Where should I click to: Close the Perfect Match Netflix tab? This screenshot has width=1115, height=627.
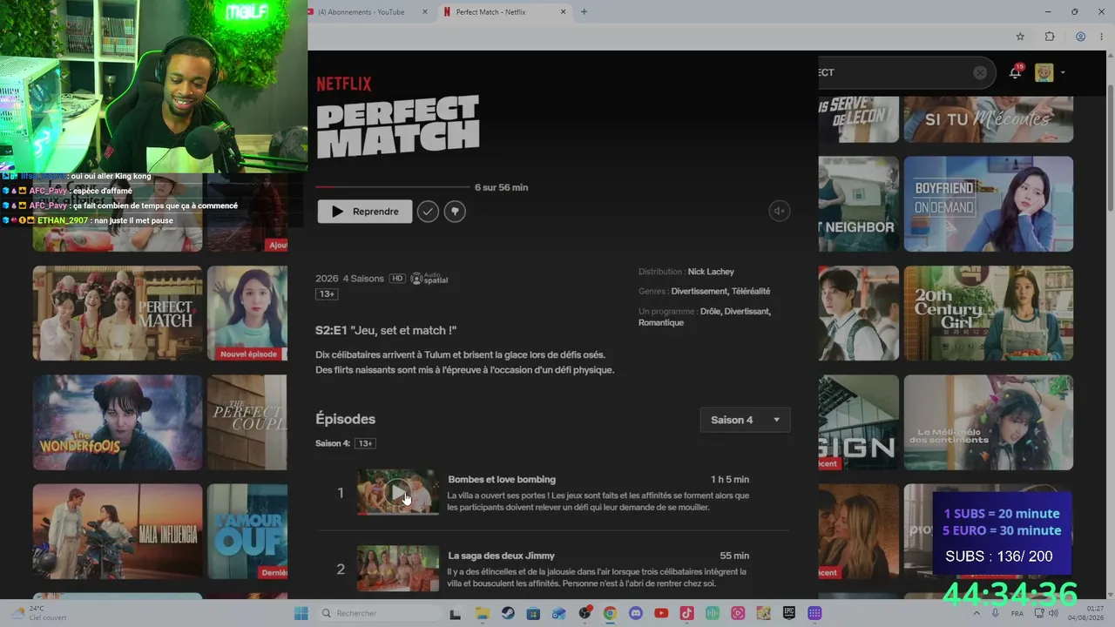(x=564, y=12)
